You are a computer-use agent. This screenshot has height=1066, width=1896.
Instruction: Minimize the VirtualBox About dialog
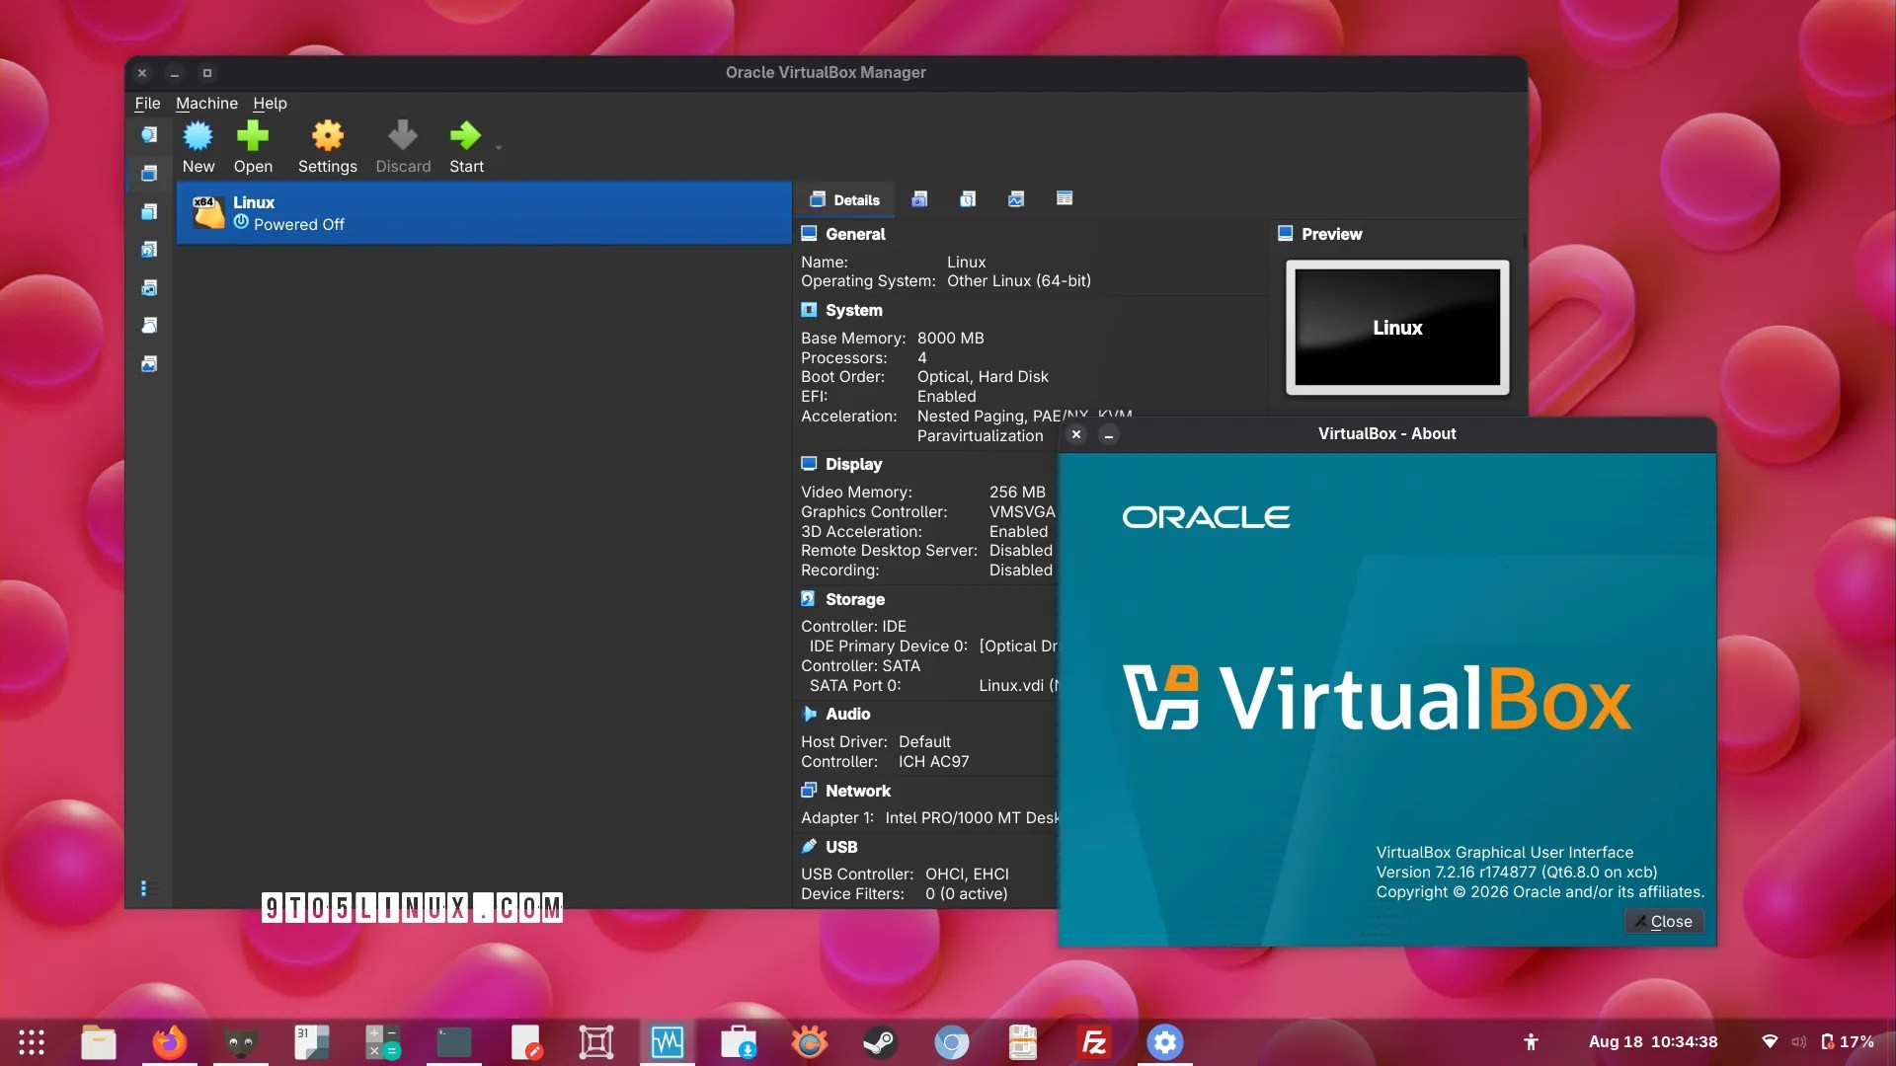(1109, 434)
